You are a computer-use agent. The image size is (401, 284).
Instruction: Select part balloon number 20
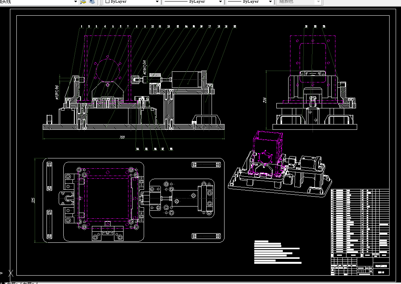click(x=235, y=26)
